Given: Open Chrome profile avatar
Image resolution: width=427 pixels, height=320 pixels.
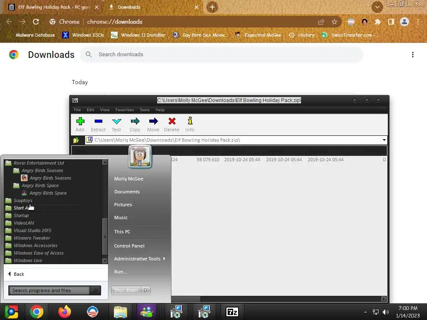Looking at the screenshot, I should coord(404,22).
